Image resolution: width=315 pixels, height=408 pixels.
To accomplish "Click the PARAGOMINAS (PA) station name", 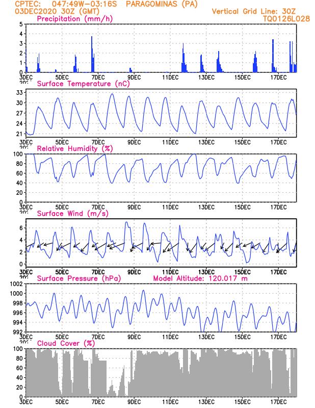I will 162,4.
